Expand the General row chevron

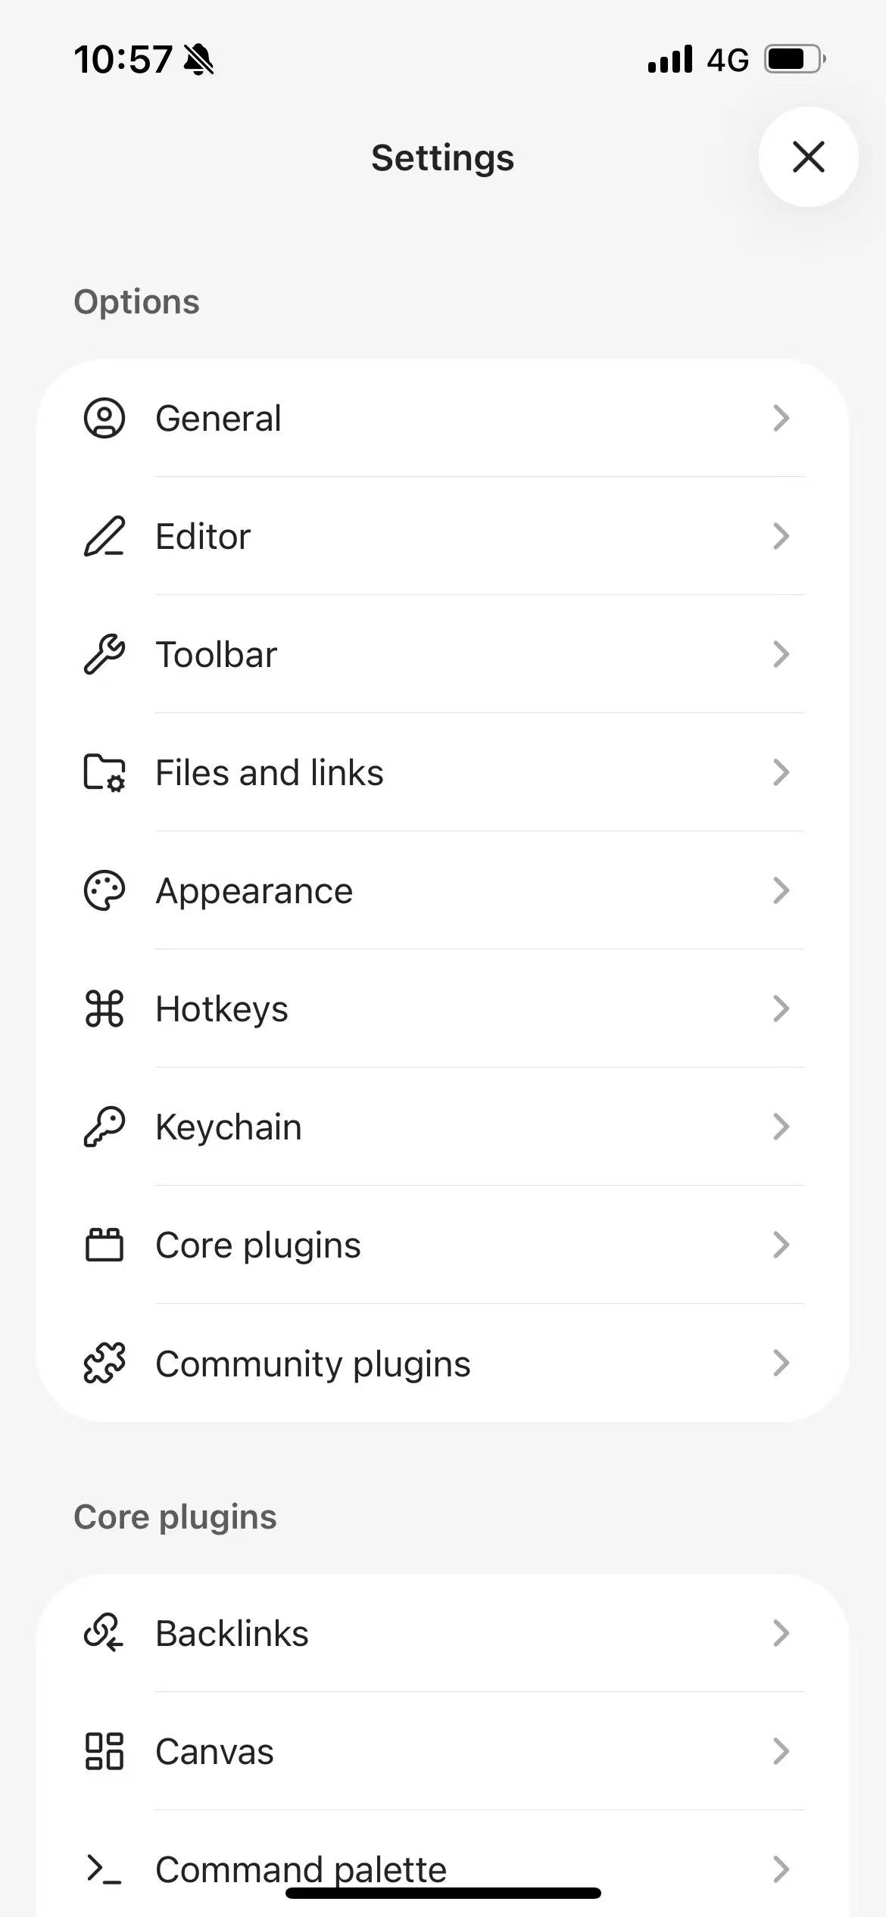pos(781,418)
